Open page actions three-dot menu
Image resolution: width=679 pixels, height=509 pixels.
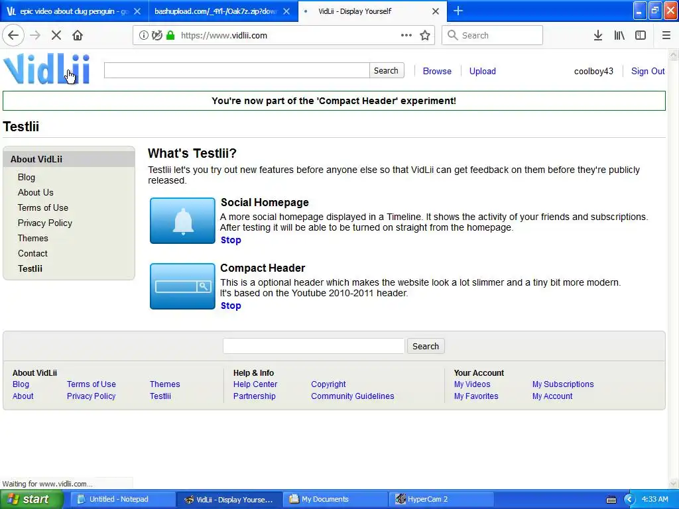coord(406,35)
